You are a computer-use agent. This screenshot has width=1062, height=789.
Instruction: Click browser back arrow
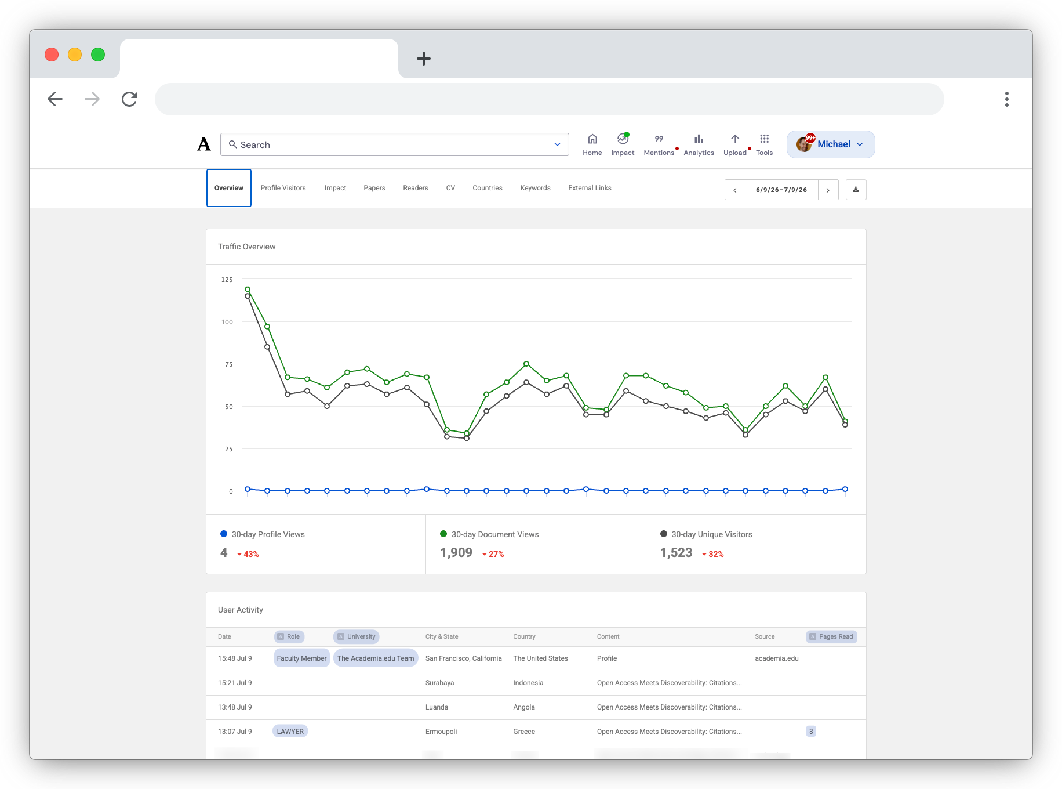click(55, 99)
